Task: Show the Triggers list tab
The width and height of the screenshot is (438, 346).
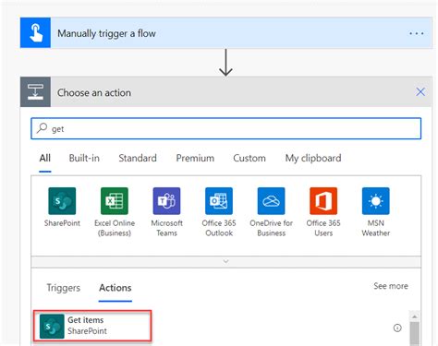Action: click(63, 288)
